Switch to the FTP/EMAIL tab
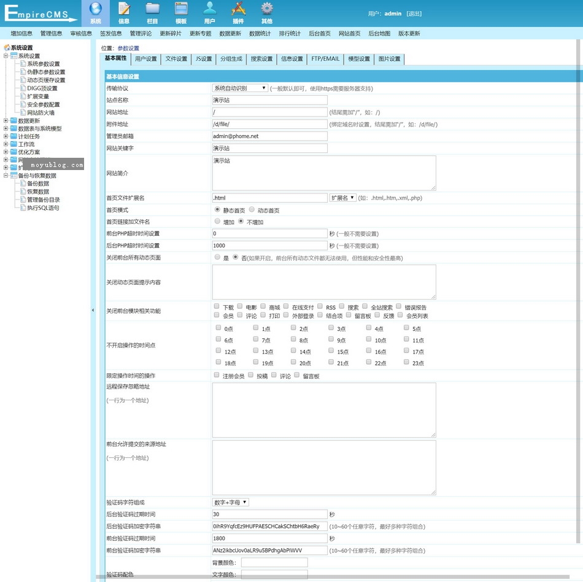This screenshot has height=582, width=583. click(325, 59)
